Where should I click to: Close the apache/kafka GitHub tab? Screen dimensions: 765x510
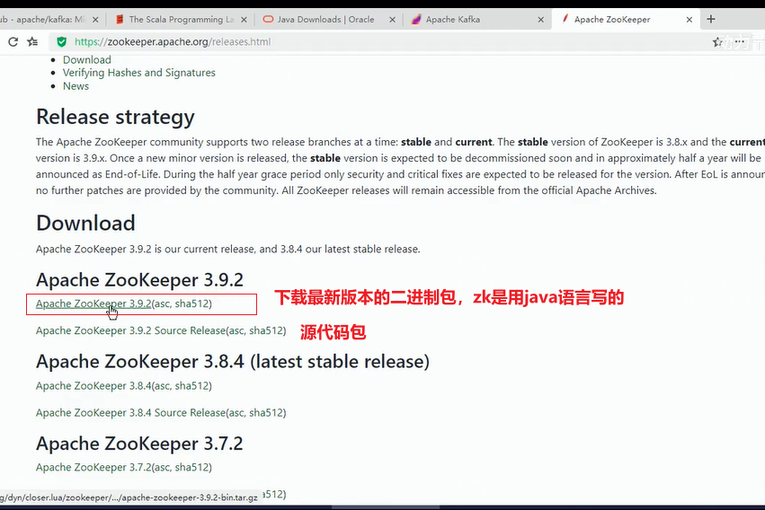(x=95, y=20)
